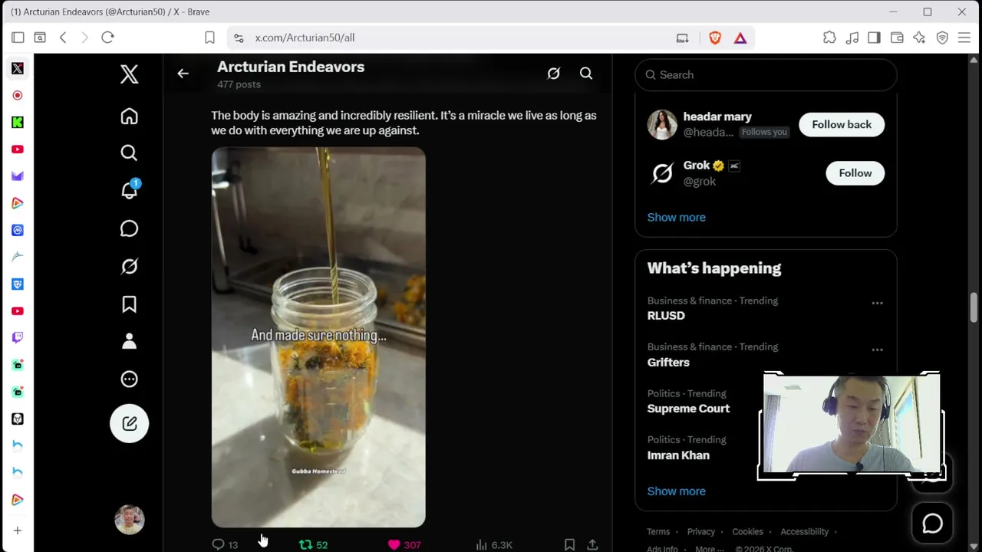Unlike the post with 307 likes
This screenshot has width=982, height=552.
[x=404, y=545]
